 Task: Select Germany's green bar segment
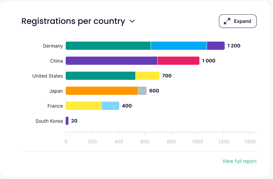coord(108,46)
